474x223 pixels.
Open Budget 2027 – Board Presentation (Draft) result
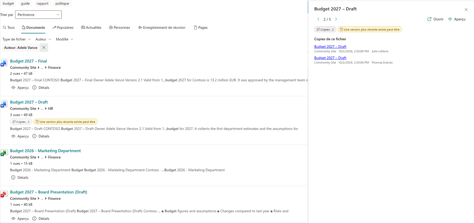(x=49, y=192)
